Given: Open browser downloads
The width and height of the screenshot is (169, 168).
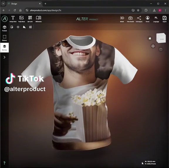Looking at the screenshot, I should [154, 10].
